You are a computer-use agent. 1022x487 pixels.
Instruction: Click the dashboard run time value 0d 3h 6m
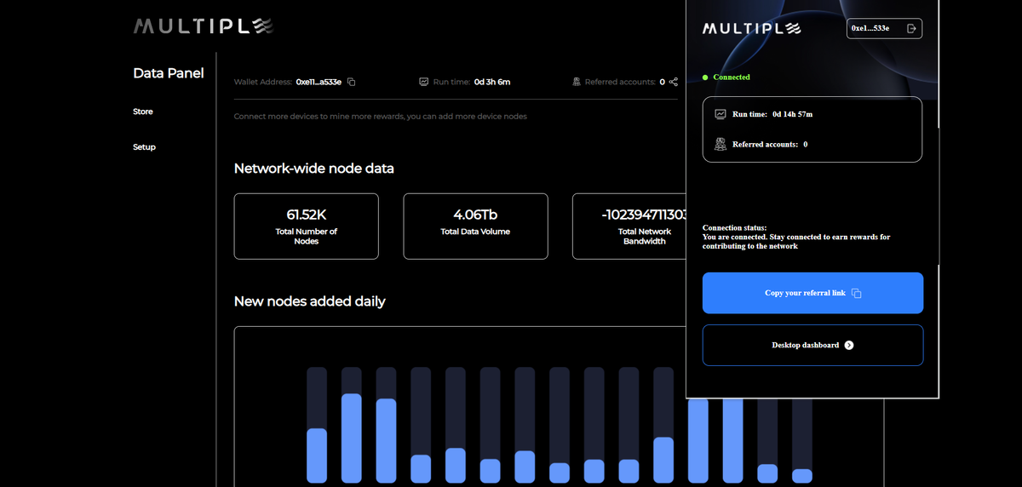click(x=492, y=82)
